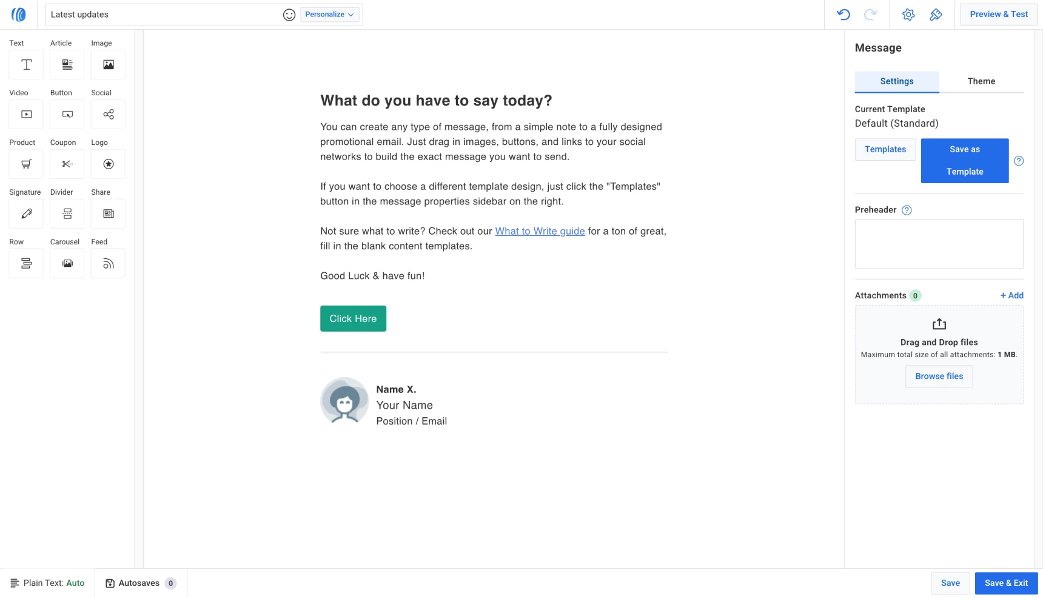The height and width of the screenshot is (598, 1043).
Task: Click the Save & Exit button
Action: (x=1006, y=583)
